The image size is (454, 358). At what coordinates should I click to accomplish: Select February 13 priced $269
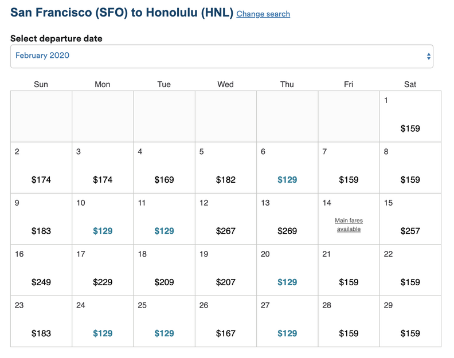coord(287,231)
